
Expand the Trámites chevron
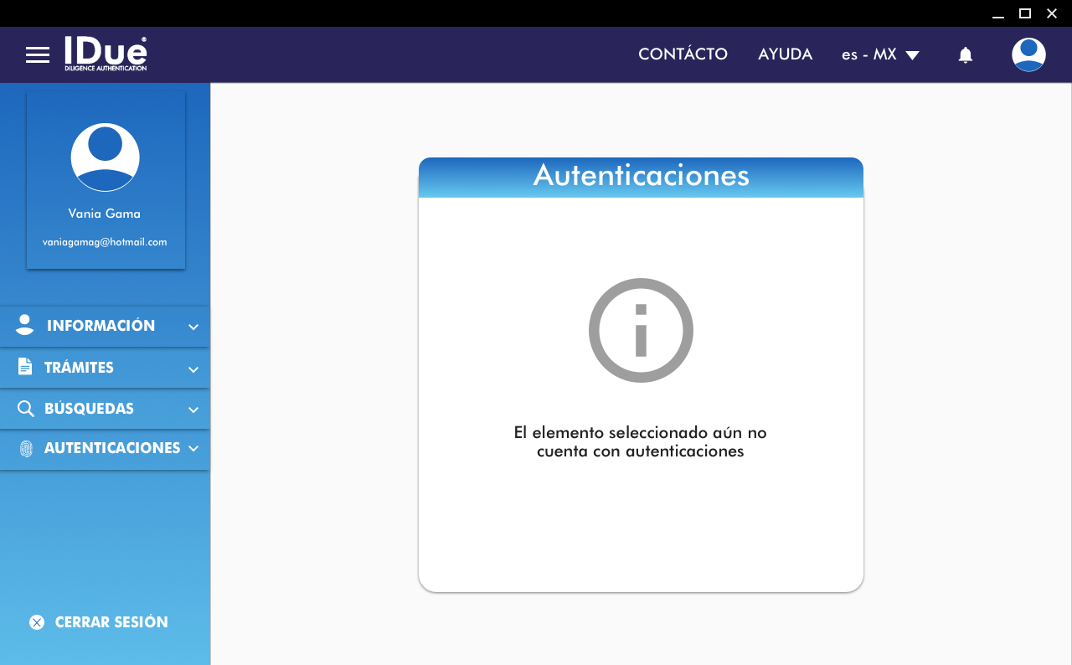pos(193,369)
